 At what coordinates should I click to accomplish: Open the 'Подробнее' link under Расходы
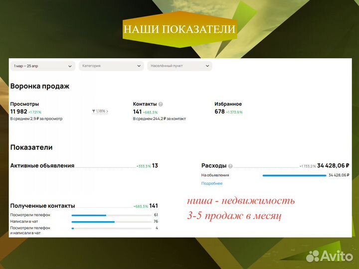[212, 183]
